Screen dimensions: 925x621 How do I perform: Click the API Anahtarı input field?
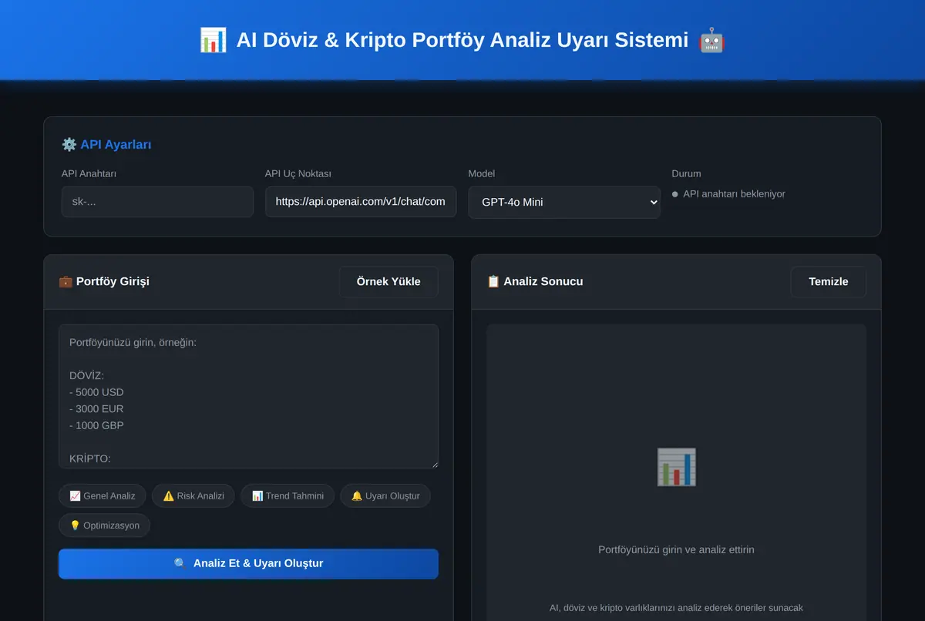pos(157,202)
